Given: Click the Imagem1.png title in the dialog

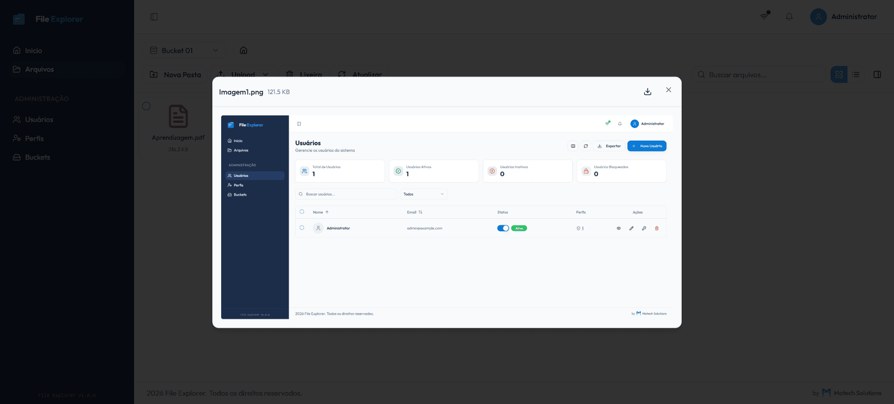Looking at the screenshot, I should 241,92.
